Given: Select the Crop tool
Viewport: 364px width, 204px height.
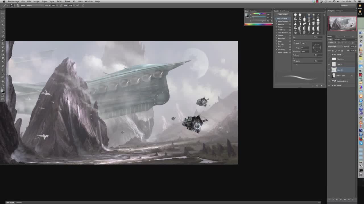Looking at the screenshot, I should click(x=3, y=28).
